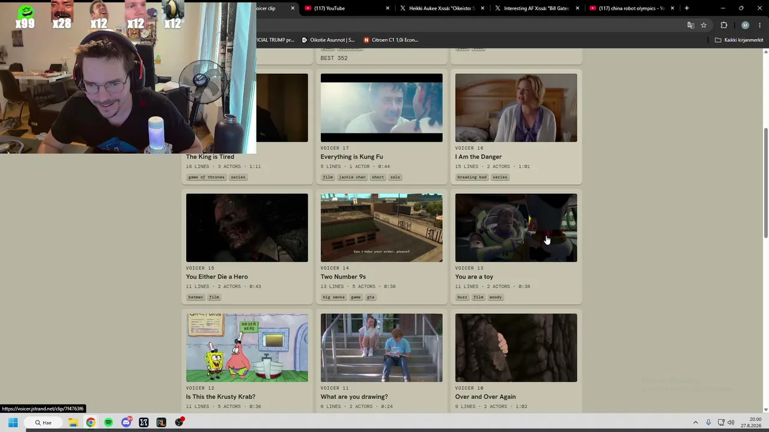The image size is (769, 432).
Task: Select the 'batman' tag
Action: [x=195, y=297]
